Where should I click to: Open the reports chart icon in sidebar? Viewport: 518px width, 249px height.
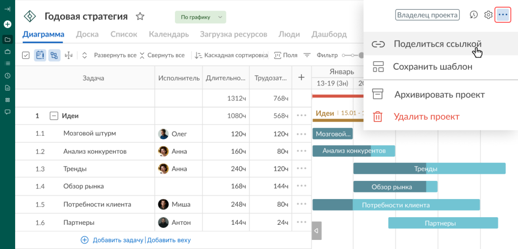point(7,88)
